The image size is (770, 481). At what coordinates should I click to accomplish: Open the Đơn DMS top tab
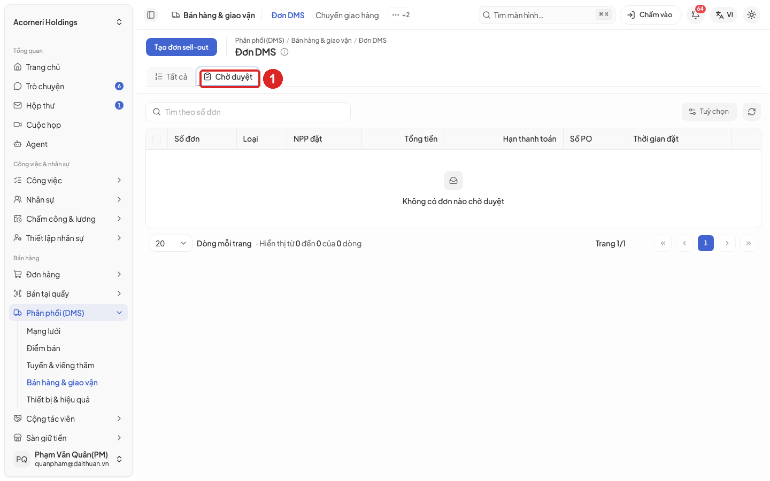288,15
